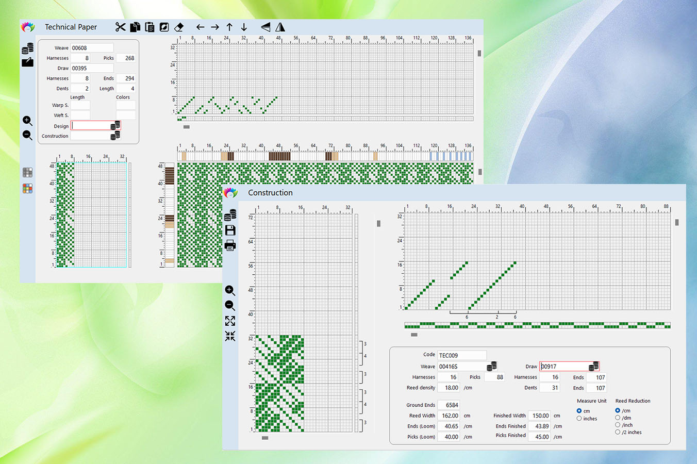
Task: Select the Eraser tool in Technical Paper
Action: point(179,27)
